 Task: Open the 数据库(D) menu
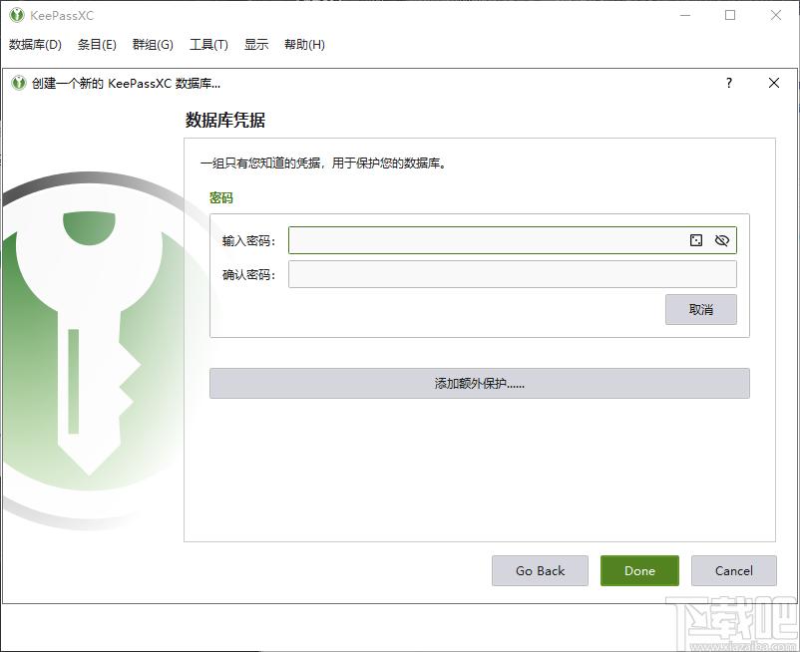(x=35, y=45)
